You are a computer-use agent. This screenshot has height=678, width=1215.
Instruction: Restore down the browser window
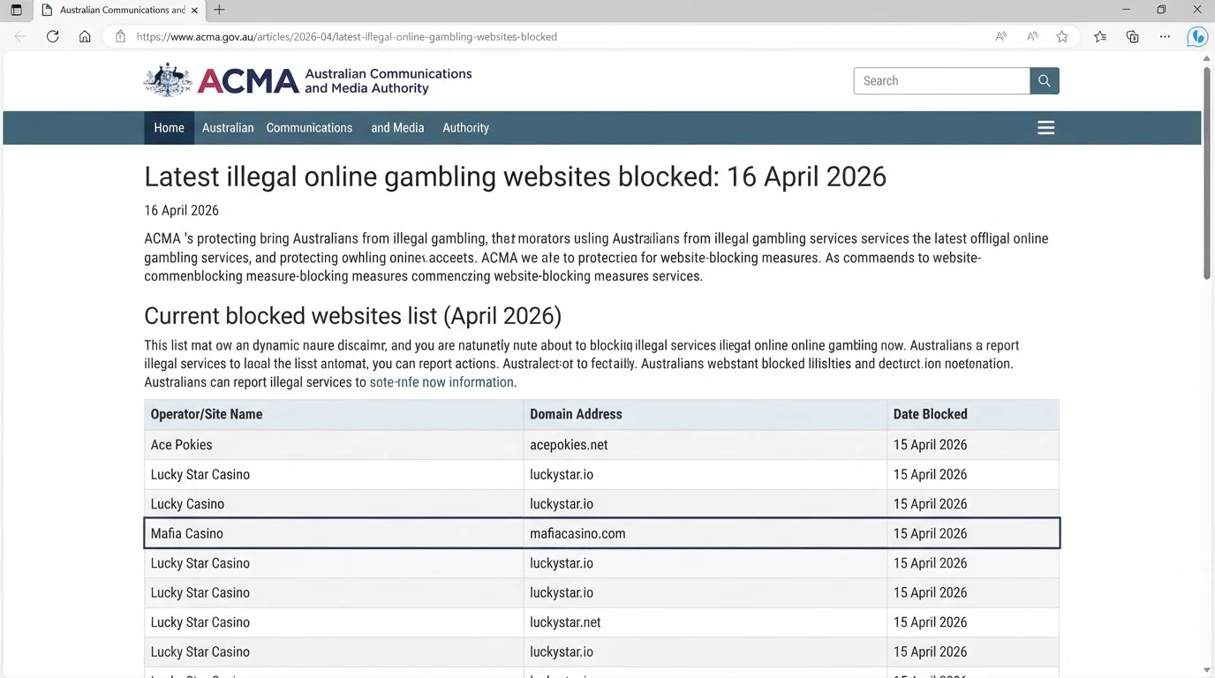pos(1161,10)
